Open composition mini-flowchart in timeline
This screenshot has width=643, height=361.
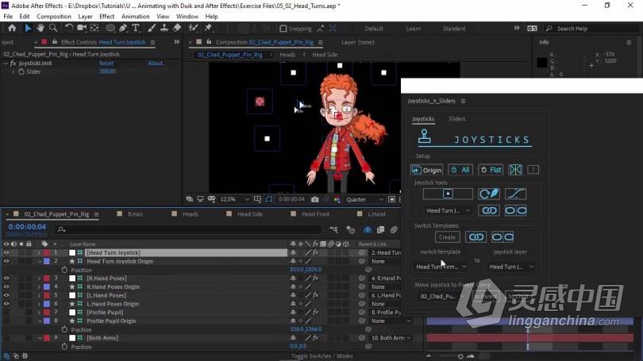[x=333, y=230]
